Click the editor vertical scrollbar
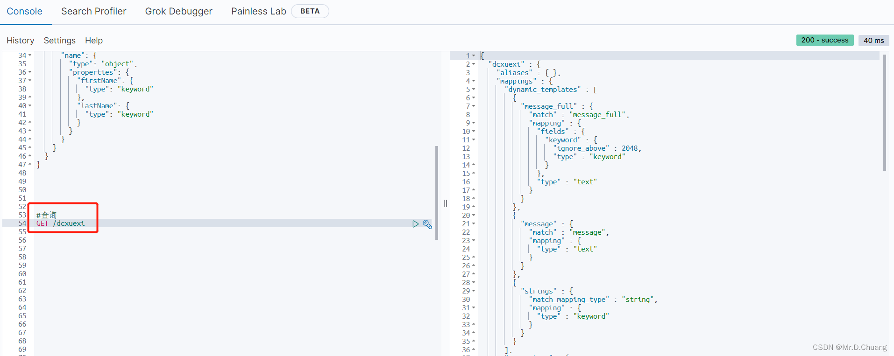 437,193
